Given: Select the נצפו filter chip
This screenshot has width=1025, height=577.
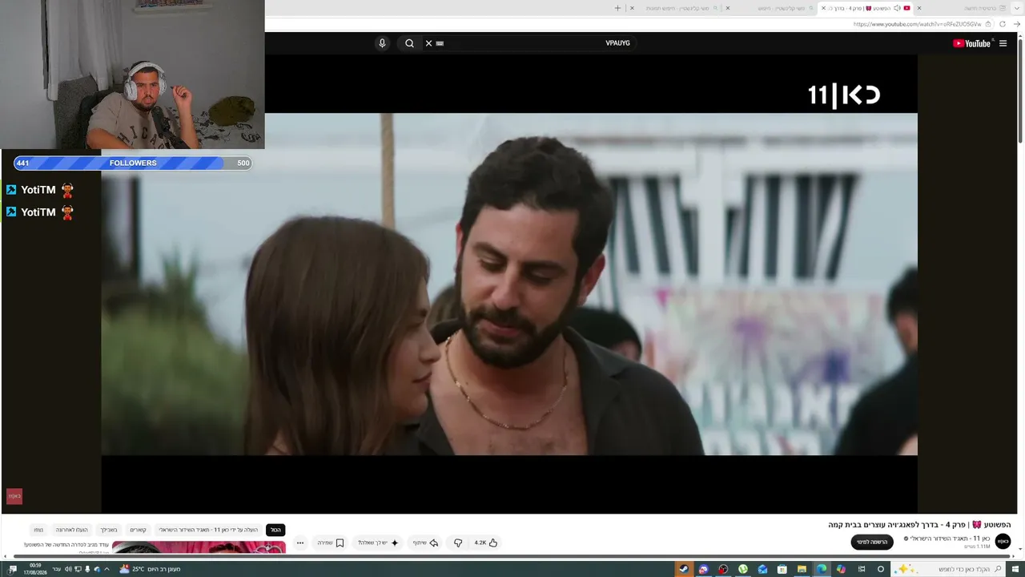Looking at the screenshot, I should click(x=38, y=530).
